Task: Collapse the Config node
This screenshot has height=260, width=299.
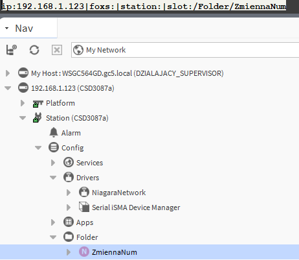Action: click(x=38, y=148)
